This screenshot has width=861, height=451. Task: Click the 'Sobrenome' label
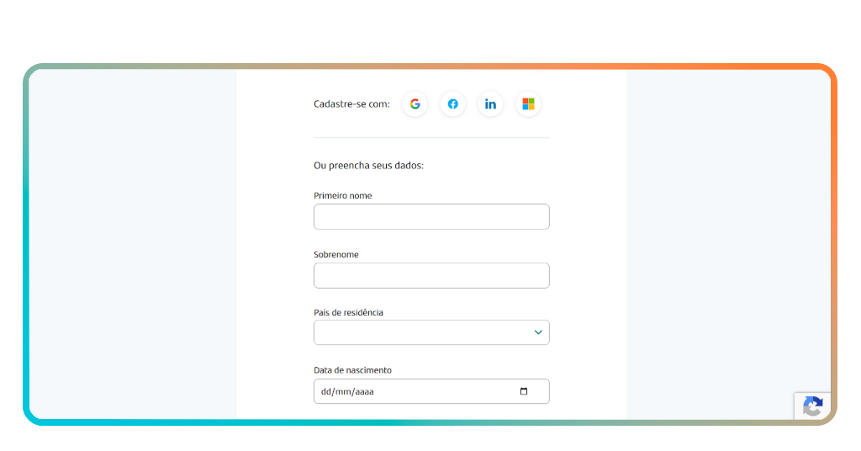(336, 254)
